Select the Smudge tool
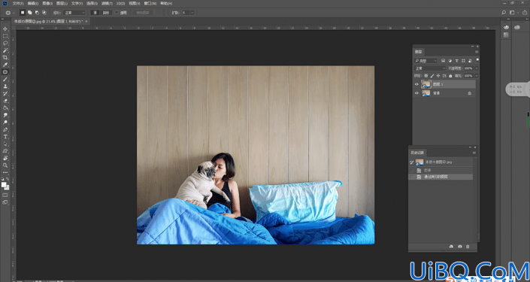 pos(5,115)
